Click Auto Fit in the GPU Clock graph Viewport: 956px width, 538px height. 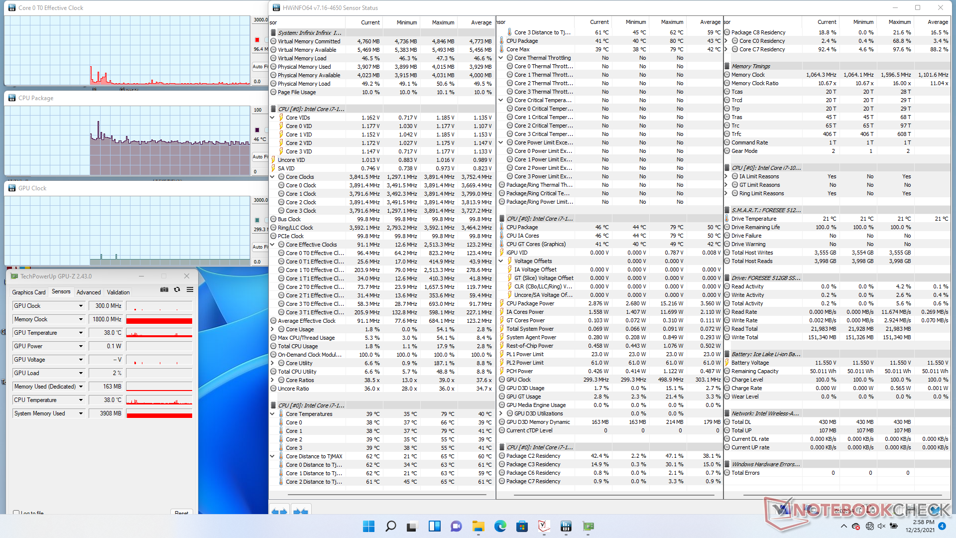click(x=260, y=247)
